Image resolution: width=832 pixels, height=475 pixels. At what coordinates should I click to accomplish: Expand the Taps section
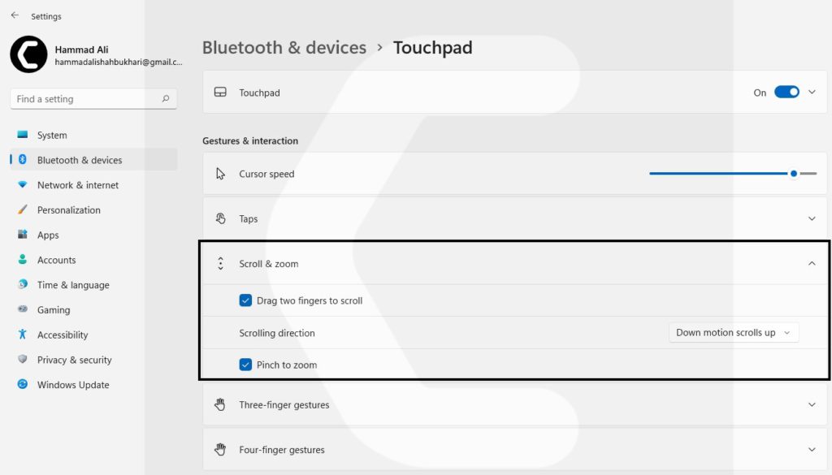tap(811, 218)
